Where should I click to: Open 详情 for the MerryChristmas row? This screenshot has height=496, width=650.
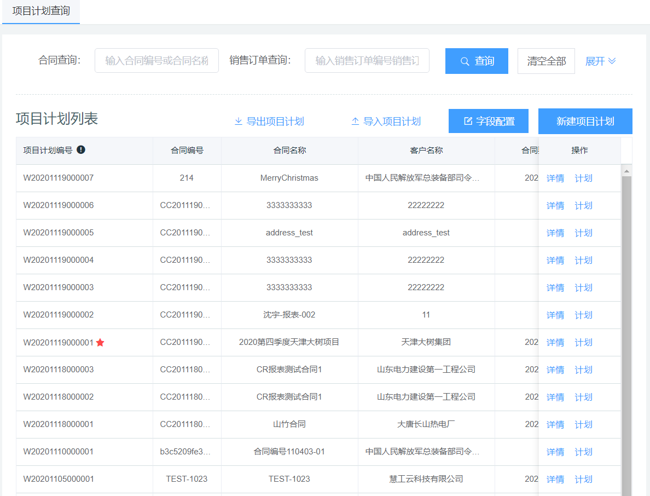(555, 178)
